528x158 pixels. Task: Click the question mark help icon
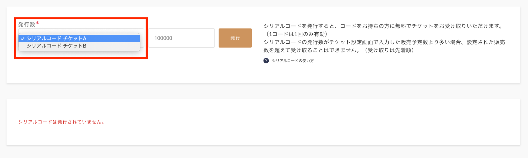click(266, 61)
